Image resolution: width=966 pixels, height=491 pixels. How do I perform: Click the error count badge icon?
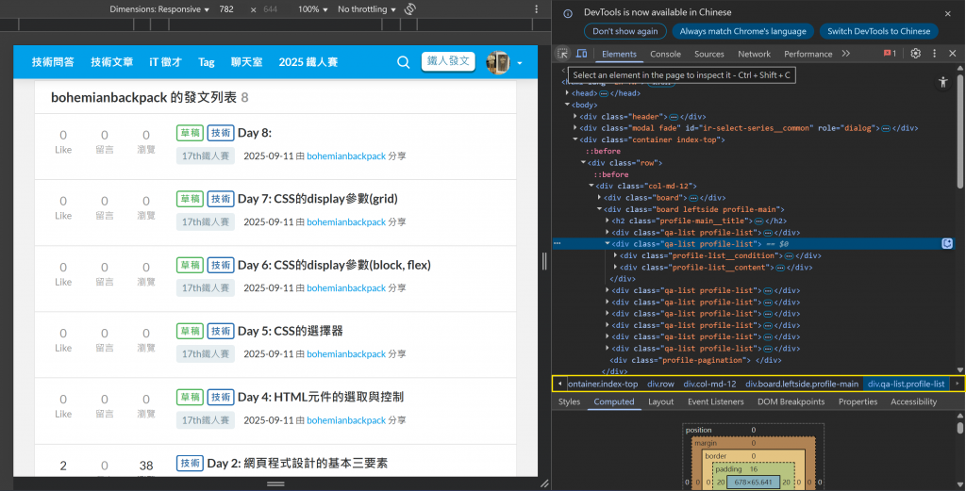point(890,54)
